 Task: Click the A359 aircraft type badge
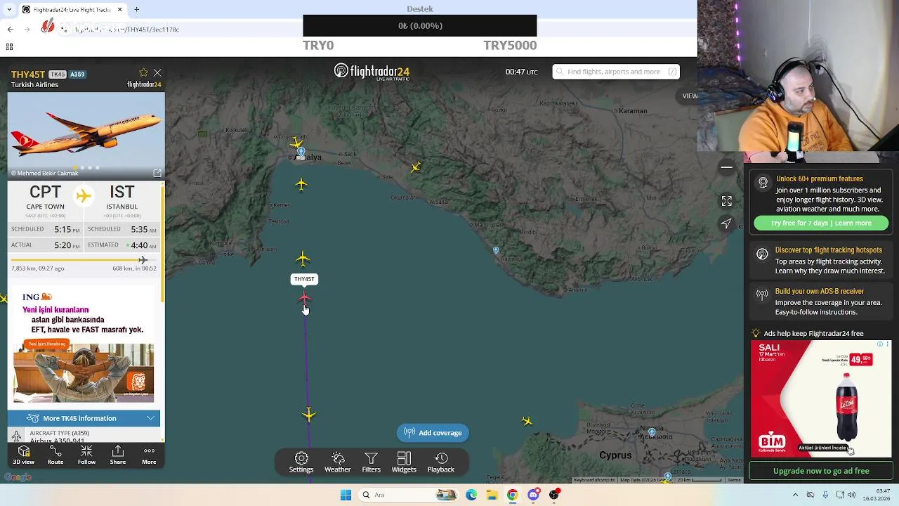pyautogui.click(x=77, y=74)
